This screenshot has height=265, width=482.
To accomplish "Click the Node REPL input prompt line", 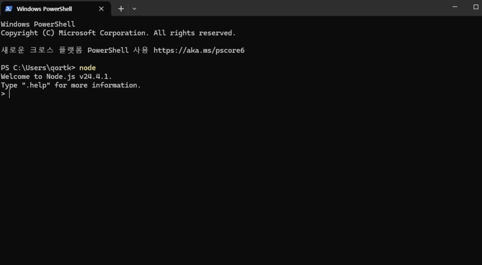I will (x=241, y=94).
